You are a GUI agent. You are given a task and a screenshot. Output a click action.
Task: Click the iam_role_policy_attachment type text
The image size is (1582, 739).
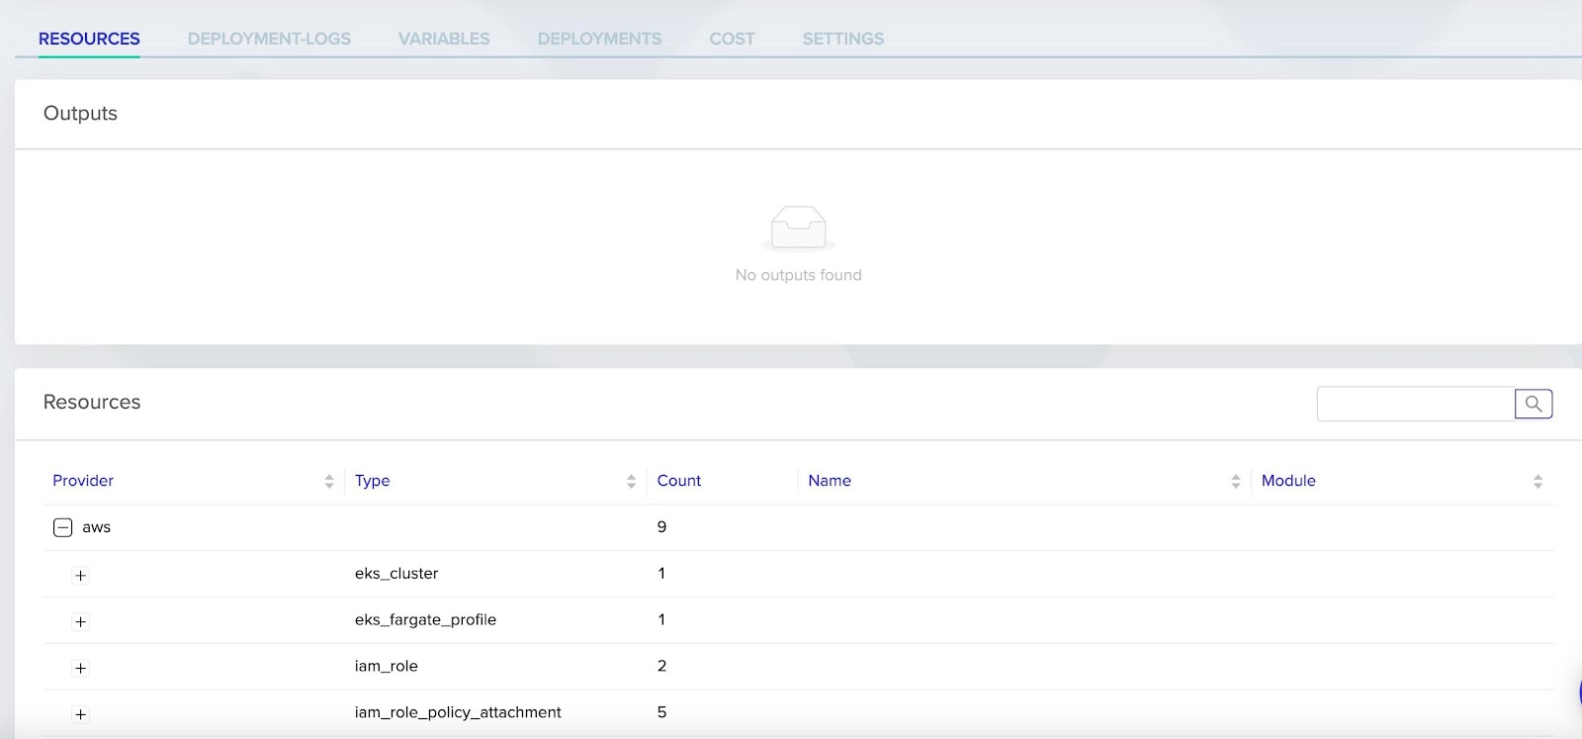tap(458, 712)
